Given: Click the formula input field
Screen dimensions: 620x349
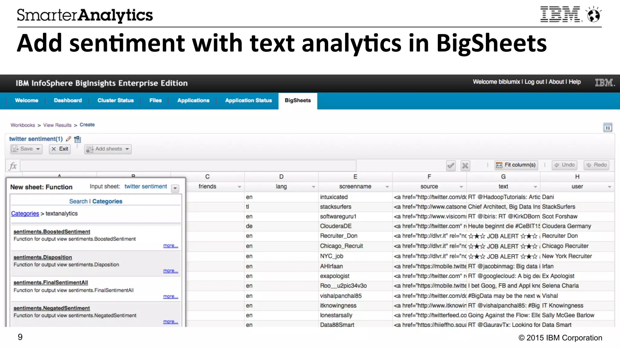Looking at the screenshot, I should tap(188, 166).
